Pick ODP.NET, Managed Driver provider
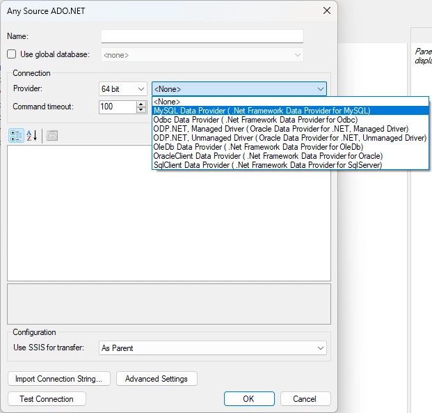 click(290, 129)
